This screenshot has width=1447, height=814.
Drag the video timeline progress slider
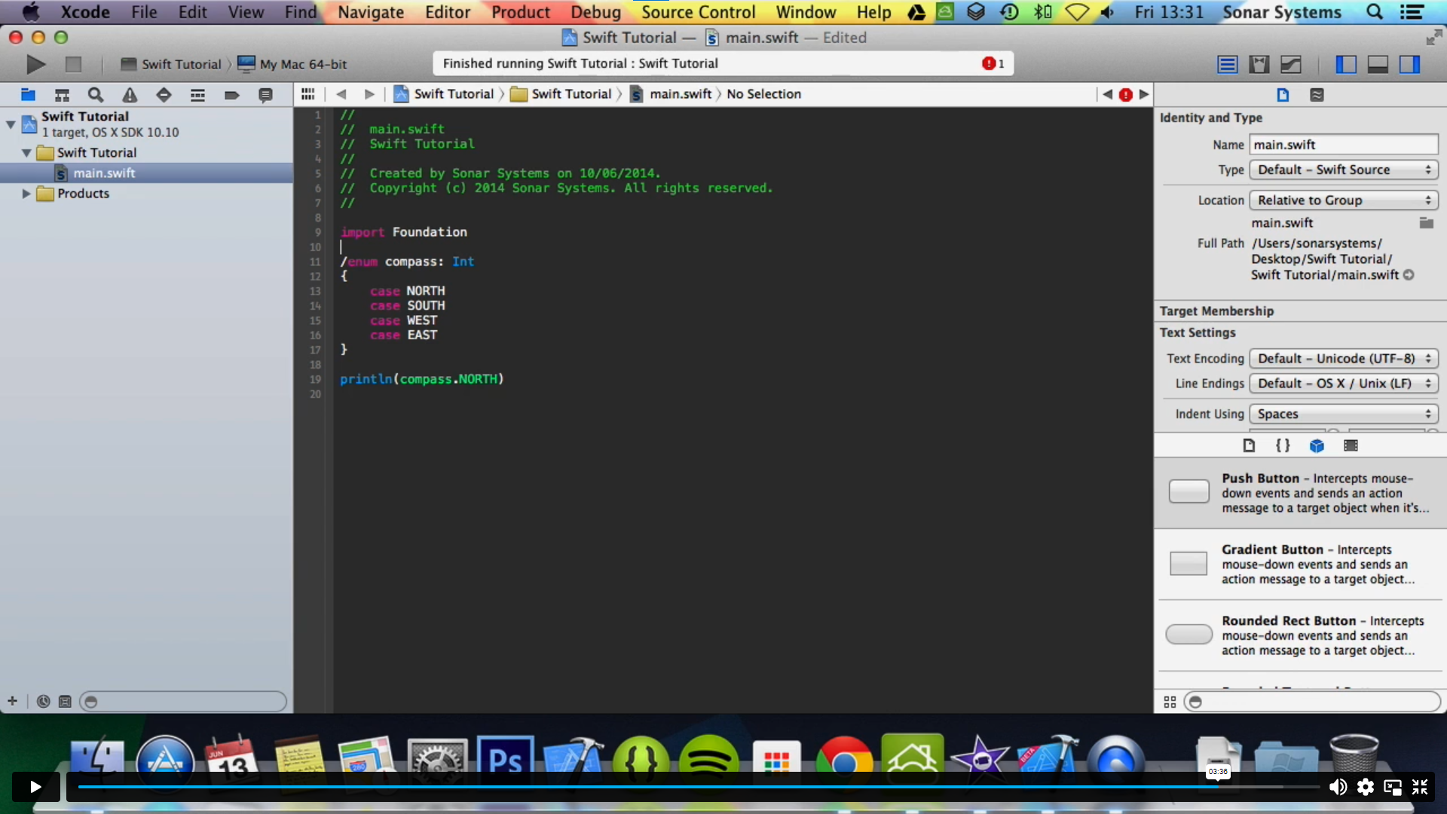[x=1216, y=786]
